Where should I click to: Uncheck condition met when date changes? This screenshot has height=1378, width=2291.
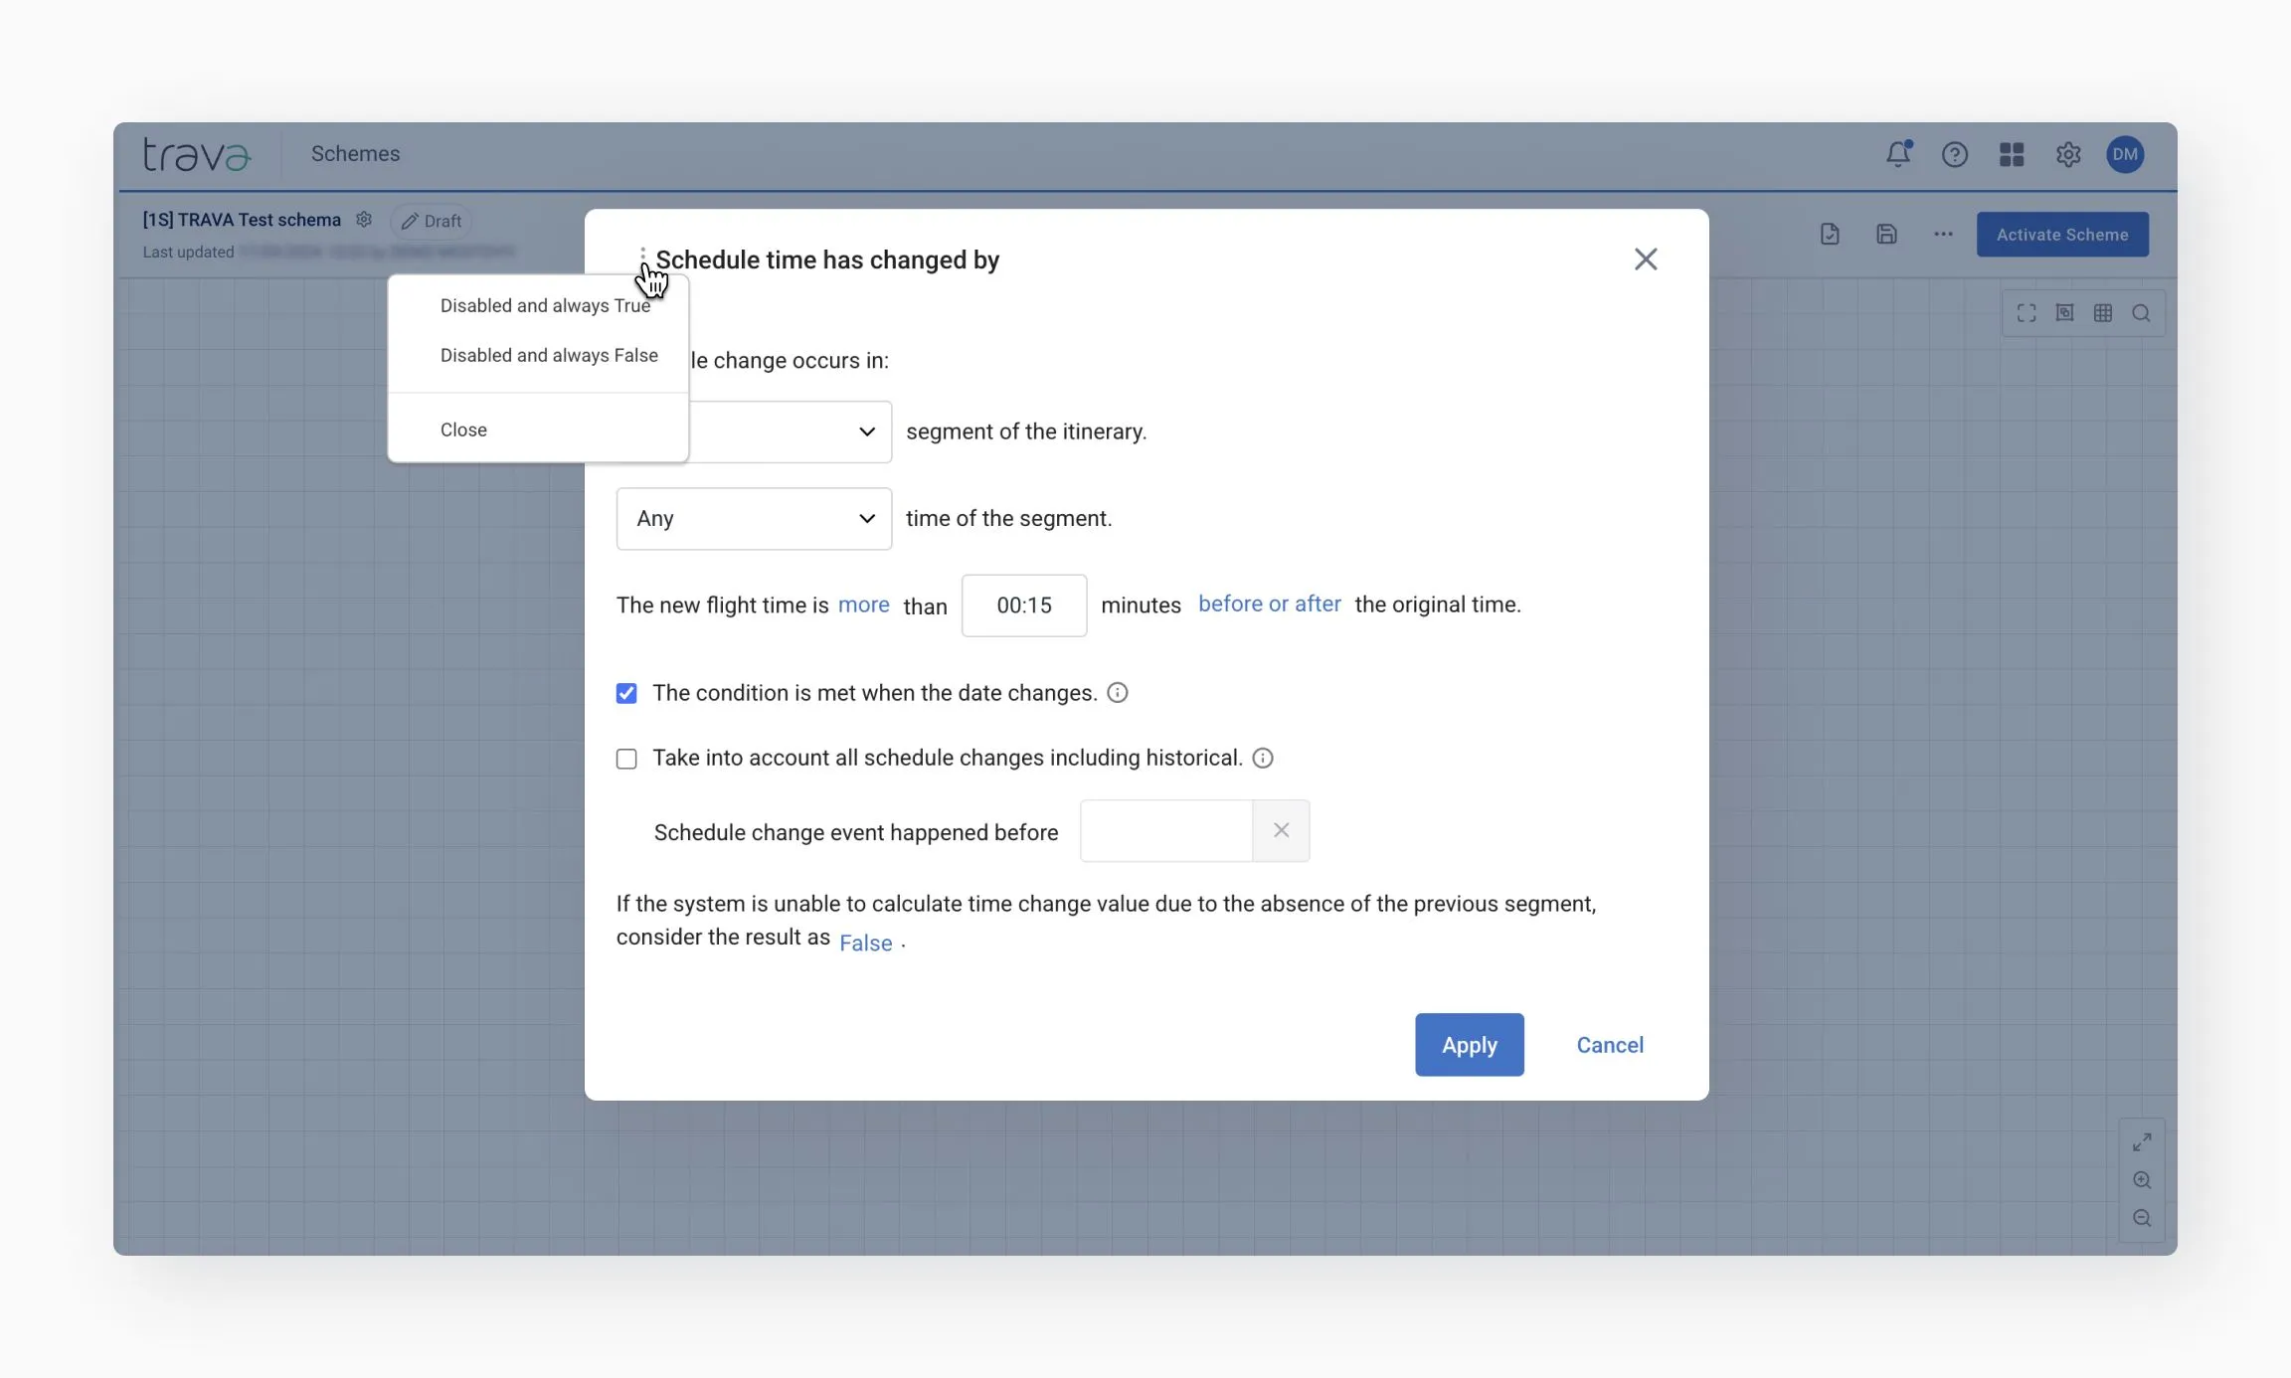626,693
